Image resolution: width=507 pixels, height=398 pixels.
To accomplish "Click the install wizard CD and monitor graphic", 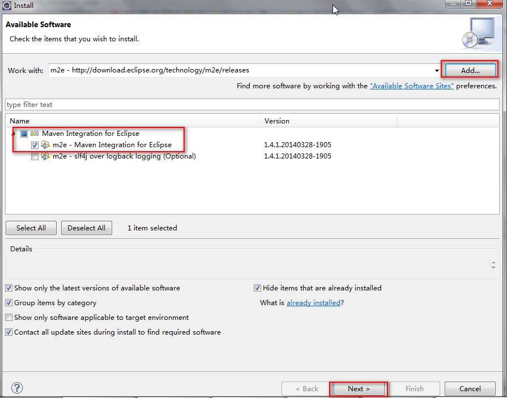I will pyautogui.click(x=479, y=33).
